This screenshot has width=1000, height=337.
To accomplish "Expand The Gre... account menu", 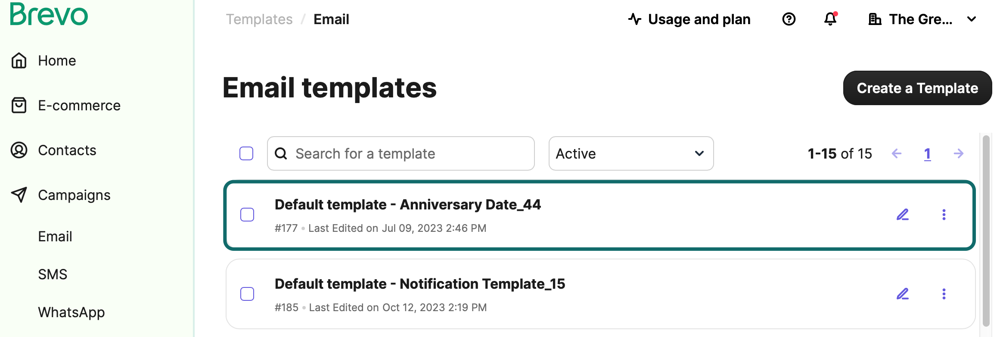I will coord(922,19).
